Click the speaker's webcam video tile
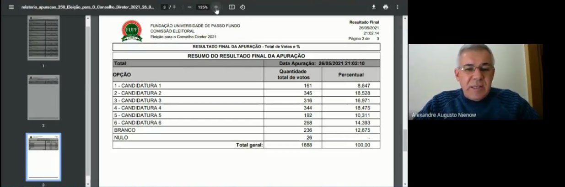This screenshot has width=565, height=187. point(476,82)
